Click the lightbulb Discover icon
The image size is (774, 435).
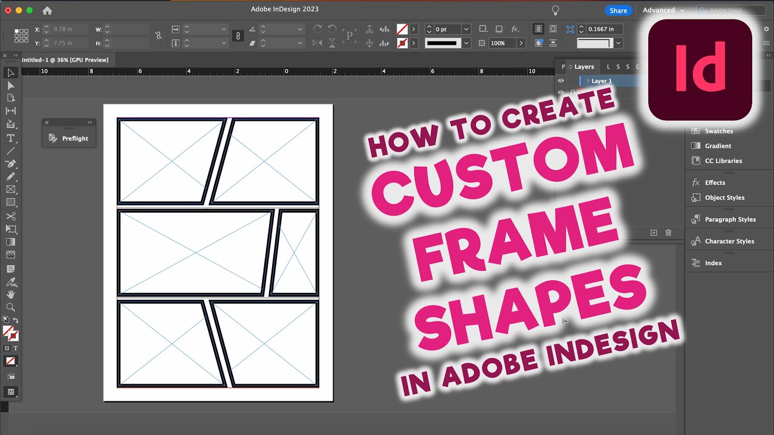point(555,10)
